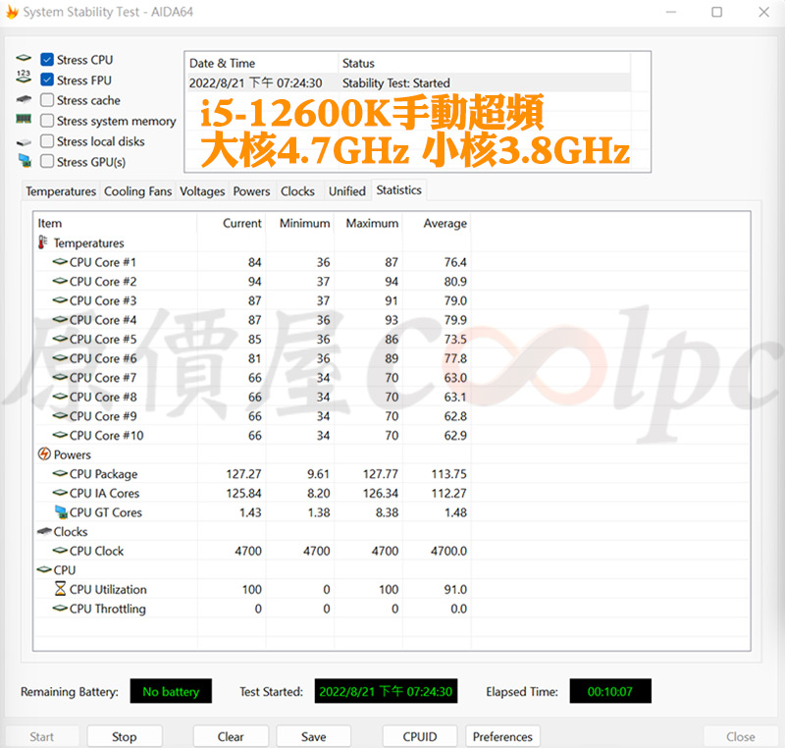Click the Current column header
785x748 pixels.
[232, 223]
